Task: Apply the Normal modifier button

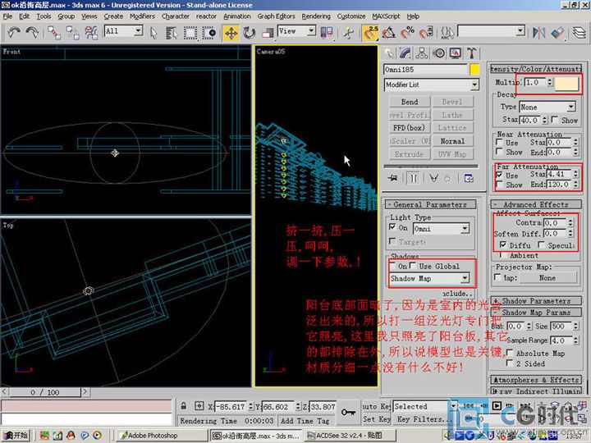Action: click(x=452, y=141)
